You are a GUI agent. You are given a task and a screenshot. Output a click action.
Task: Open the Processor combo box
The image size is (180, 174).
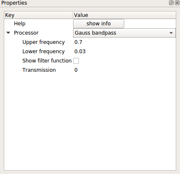(x=124, y=33)
